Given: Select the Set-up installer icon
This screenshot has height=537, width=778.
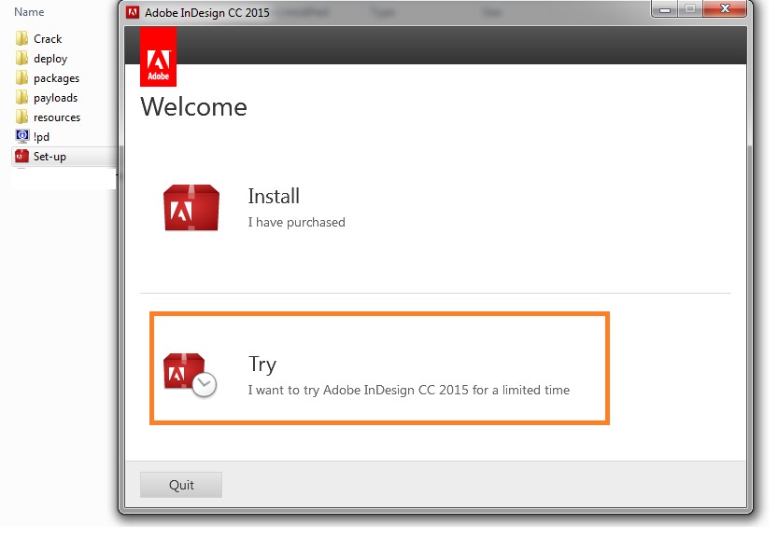Looking at the screenshot, I should (21, 157).
